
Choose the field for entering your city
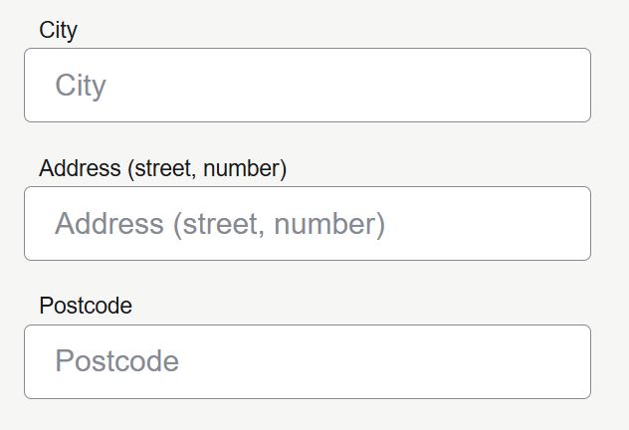307,86
